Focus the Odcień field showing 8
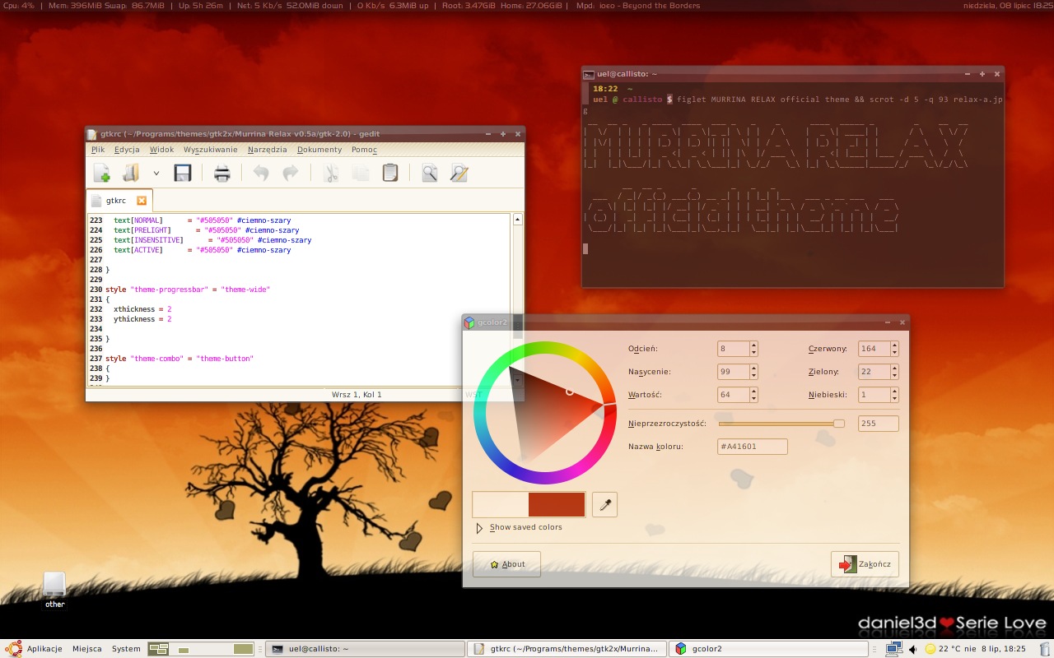 (733, 349)
